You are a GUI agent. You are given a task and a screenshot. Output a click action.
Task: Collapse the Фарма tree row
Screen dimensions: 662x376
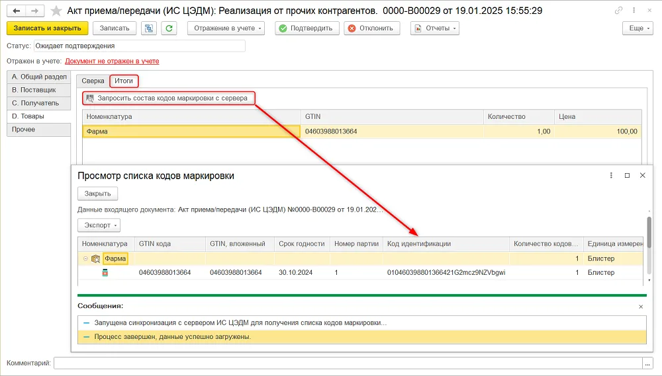point(85,258)
